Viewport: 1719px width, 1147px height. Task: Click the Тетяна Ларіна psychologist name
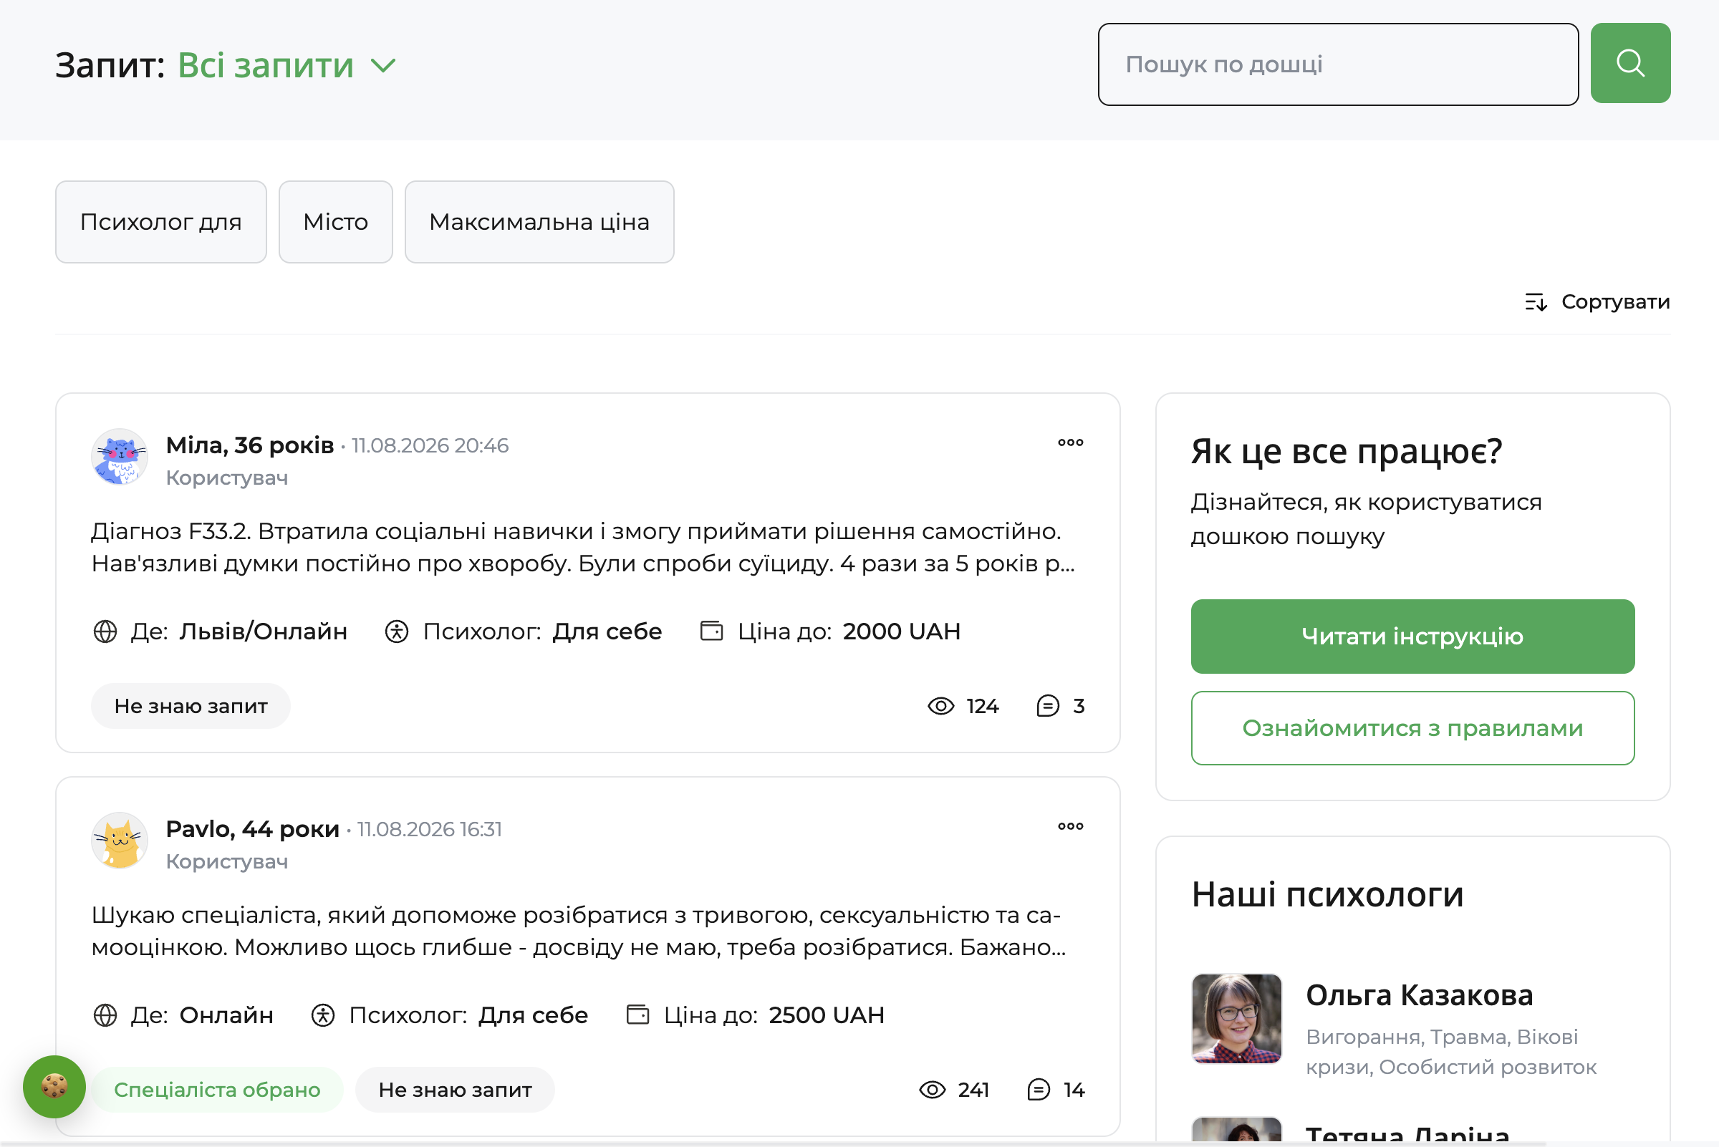(1407, 1134)
